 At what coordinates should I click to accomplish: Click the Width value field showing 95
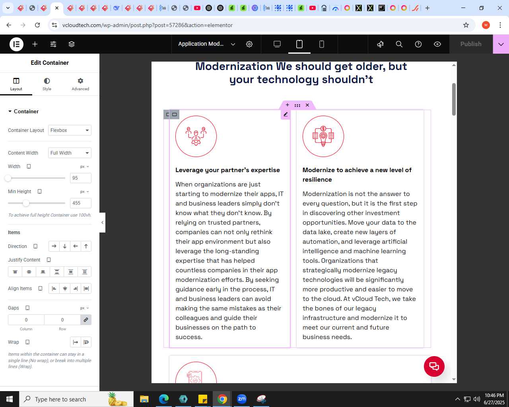point(80,178)
